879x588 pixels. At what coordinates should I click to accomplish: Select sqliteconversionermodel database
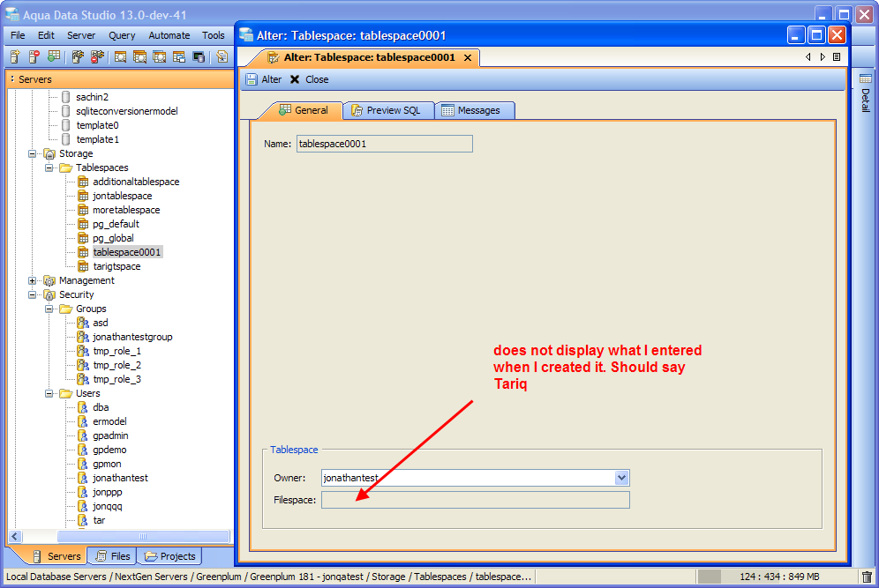pos(127,111)
